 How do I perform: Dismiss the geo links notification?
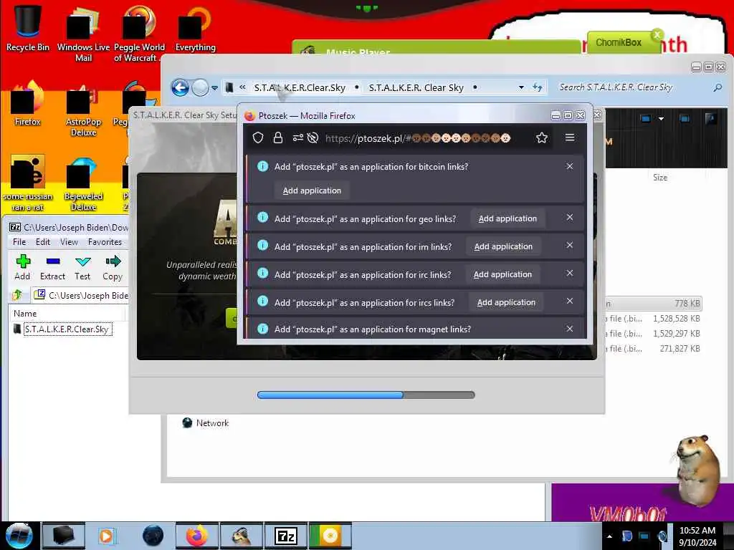click(570, 217)
